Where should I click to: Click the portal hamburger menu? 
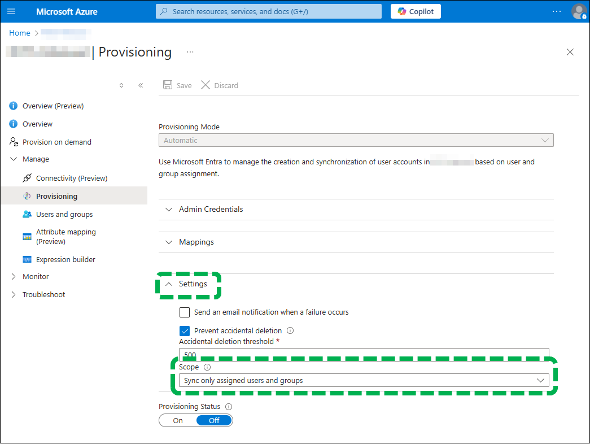tap(11, 11)
